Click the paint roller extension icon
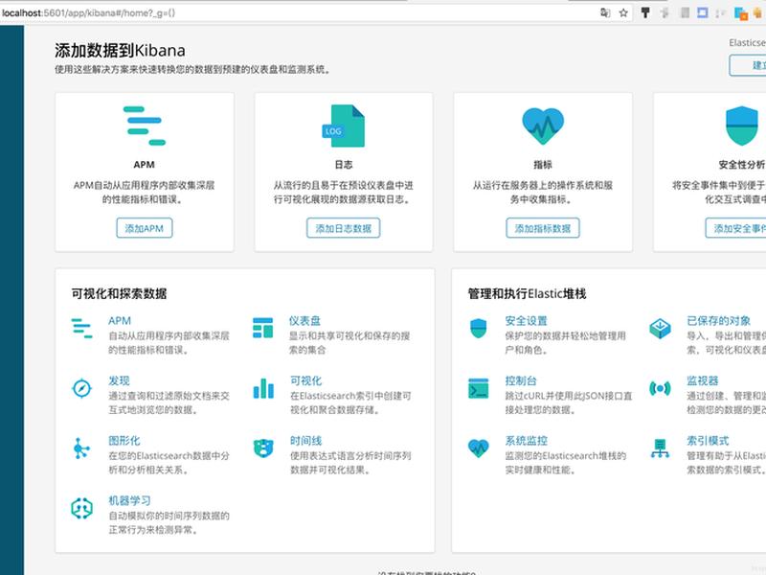 [x=645, y=12]
